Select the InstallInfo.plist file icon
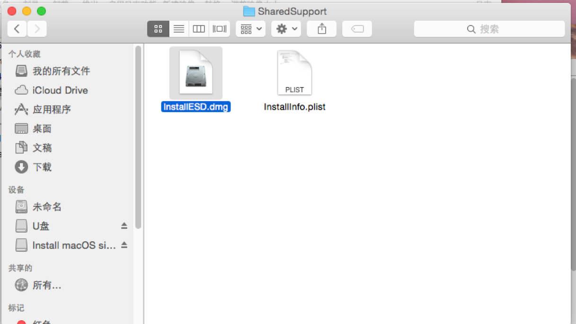This screenshot has width=576, height=324. tap(294, 73)
